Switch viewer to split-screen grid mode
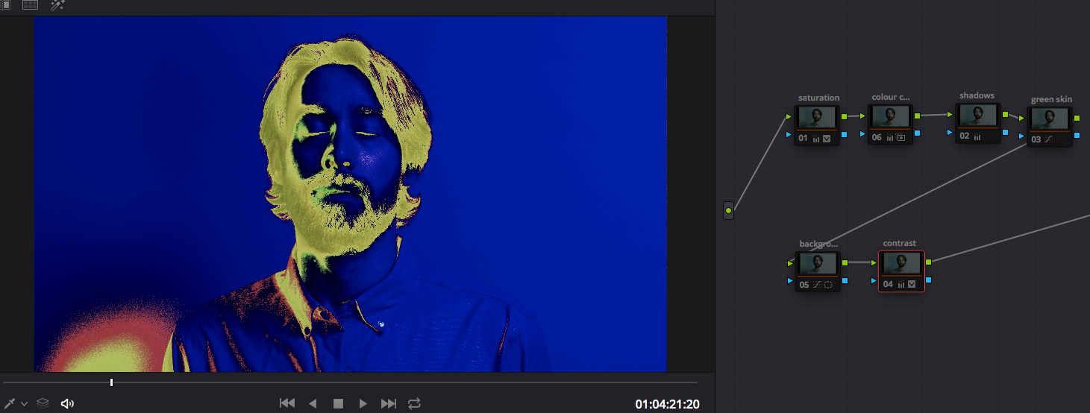1090x413 pixels. pos(30,4)
